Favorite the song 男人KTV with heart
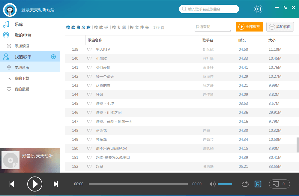 pyautogui.click(x=89, y=50)
